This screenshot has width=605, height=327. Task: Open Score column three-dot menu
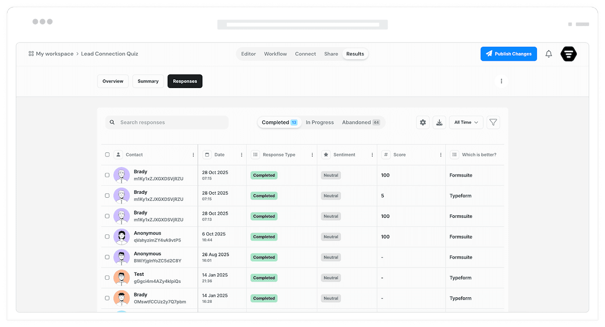(x=441, y=155)
